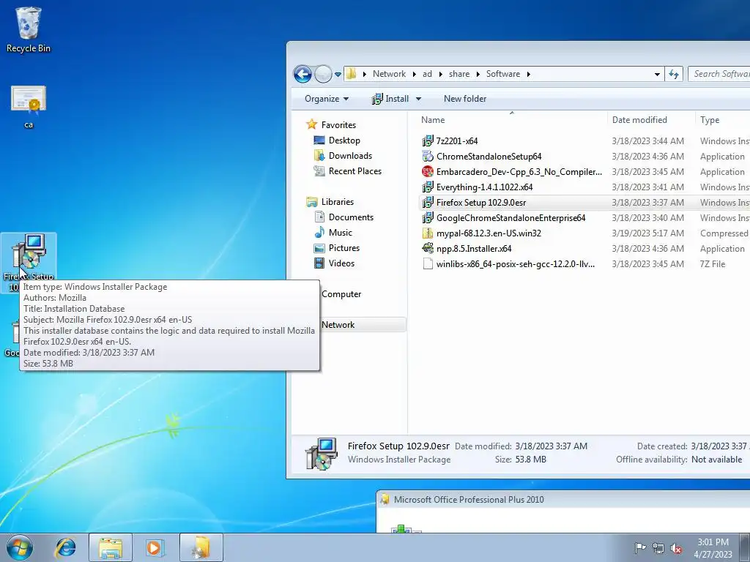
Task: Select the npp.8.5.Installer.x64 file icon
Action: pyautogui.click(x=427, y=249)
